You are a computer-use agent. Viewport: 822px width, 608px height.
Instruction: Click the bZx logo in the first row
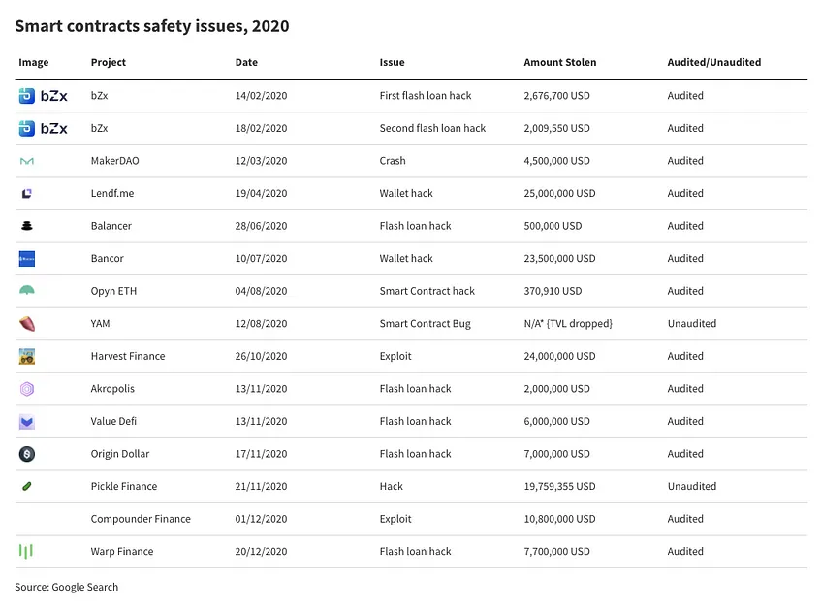pyautogui.click(x=43, y=96)
